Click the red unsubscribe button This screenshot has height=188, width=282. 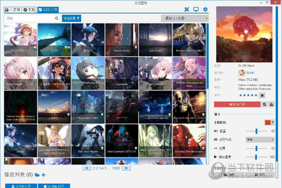click(237, 105)
